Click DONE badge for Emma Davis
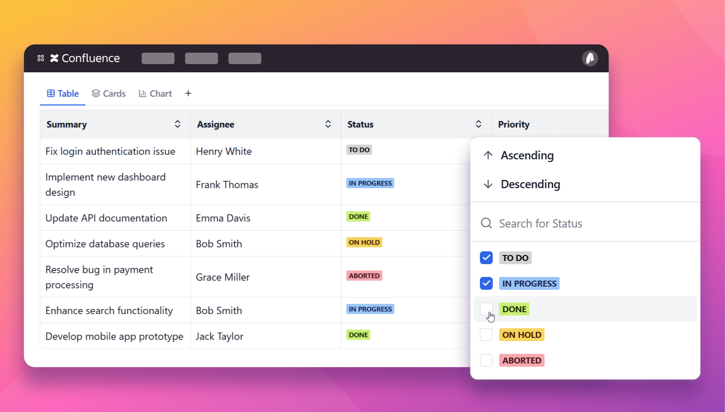Viewport: 725px width, 412px height. pos(358,217)
